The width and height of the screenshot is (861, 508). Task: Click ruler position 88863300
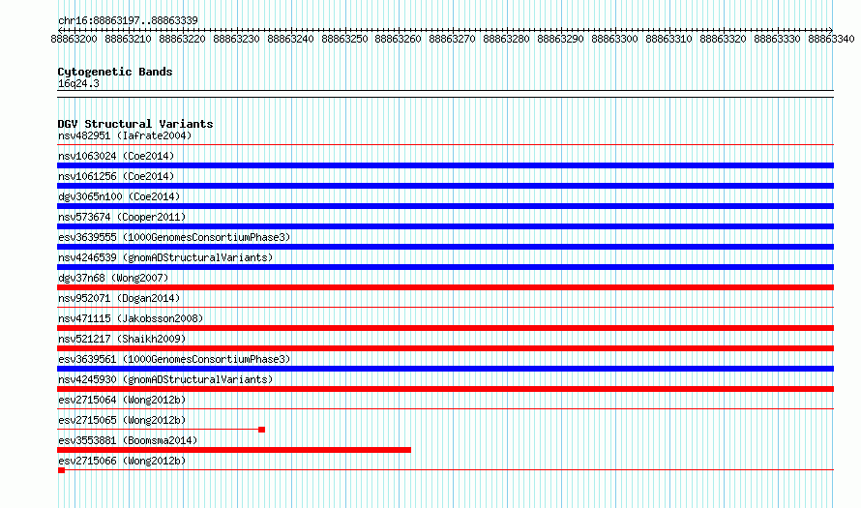point(614,39)
